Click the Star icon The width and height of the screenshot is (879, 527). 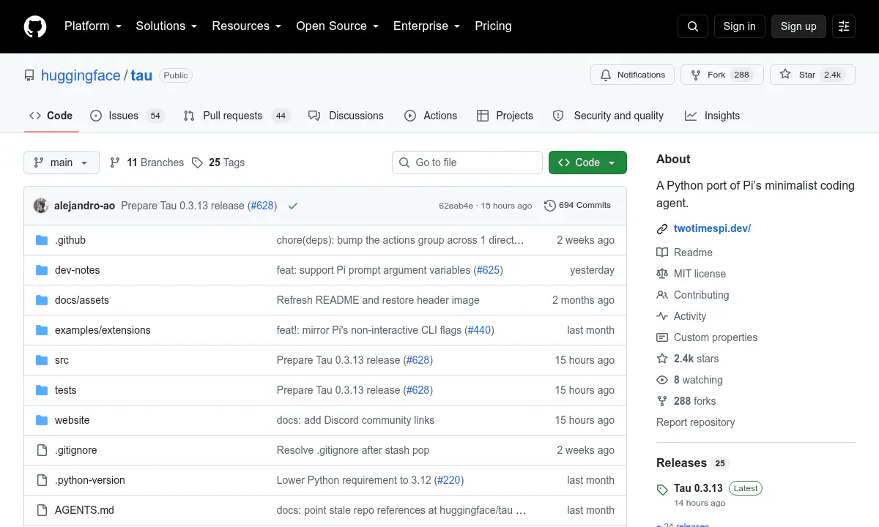point(785,75)
